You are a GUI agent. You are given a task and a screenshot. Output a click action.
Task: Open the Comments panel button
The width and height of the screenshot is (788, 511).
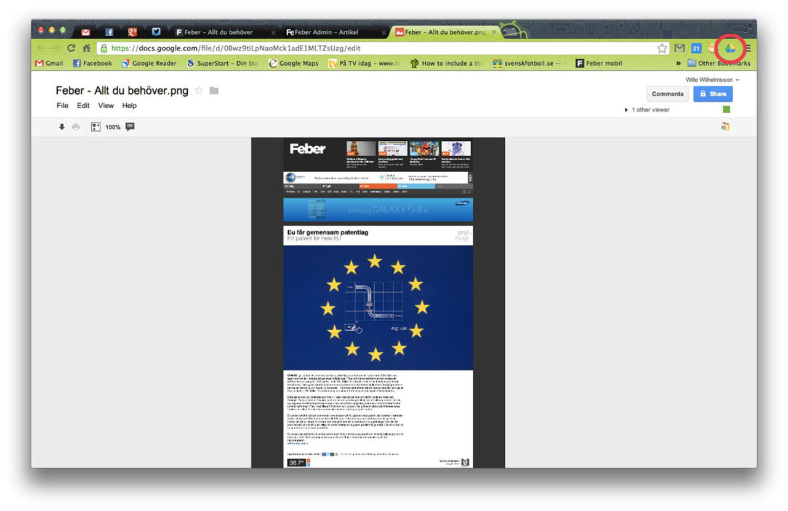click(667, 93)
